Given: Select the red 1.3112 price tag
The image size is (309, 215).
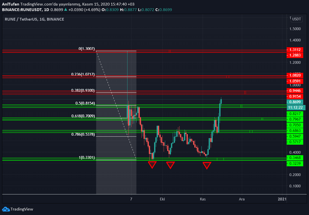Looking at the screenshot, I should click(x=295, y=50).
